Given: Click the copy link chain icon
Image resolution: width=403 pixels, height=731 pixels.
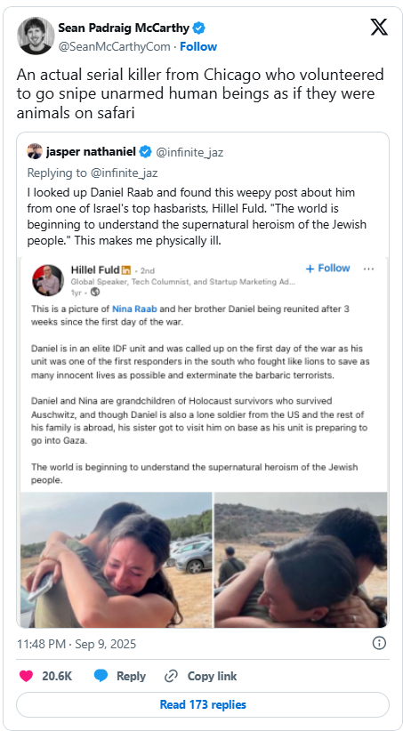Looking at the screenshot, I should point(172,676).
